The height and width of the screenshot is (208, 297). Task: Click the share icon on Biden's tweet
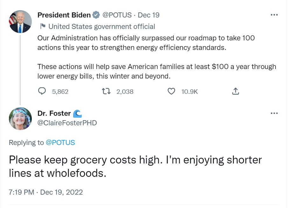235,91
